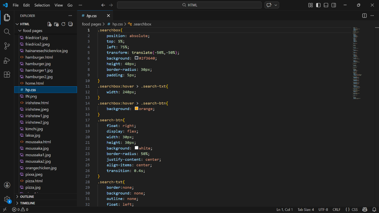379x213 pixels.
Task: Open the Extensions view
Action: (7, 75)
